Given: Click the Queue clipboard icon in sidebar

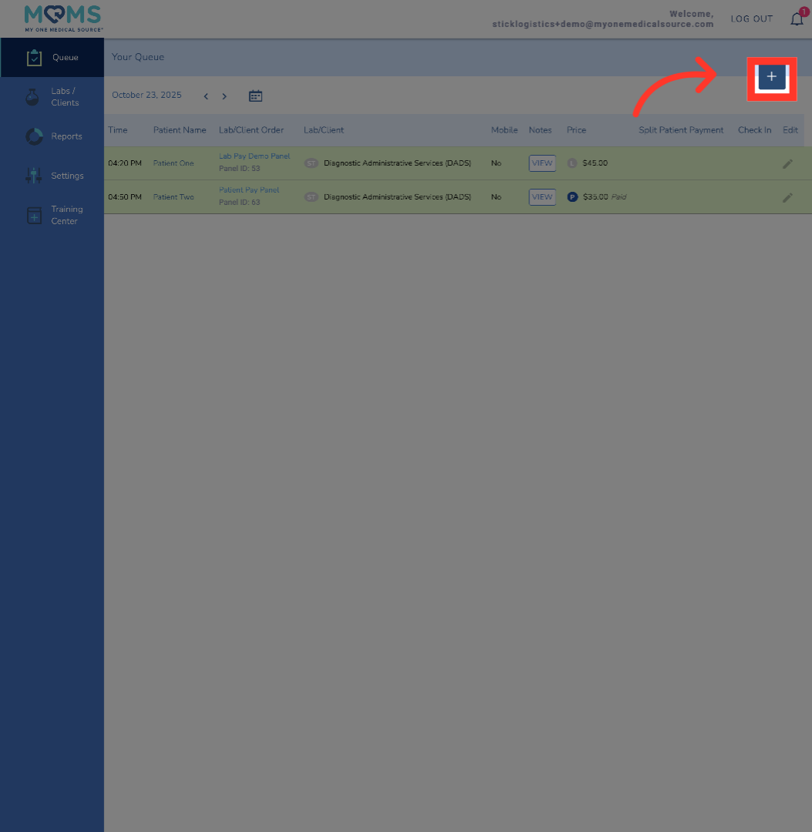Looking at the screenshot, I should pyautogui.click(x=34, y=57).
